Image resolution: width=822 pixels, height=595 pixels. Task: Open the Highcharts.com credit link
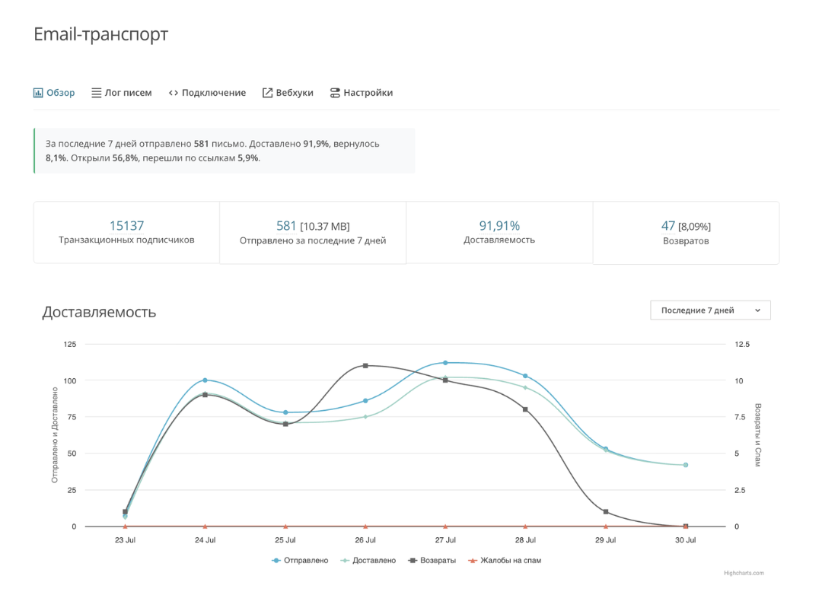[744, 573]
